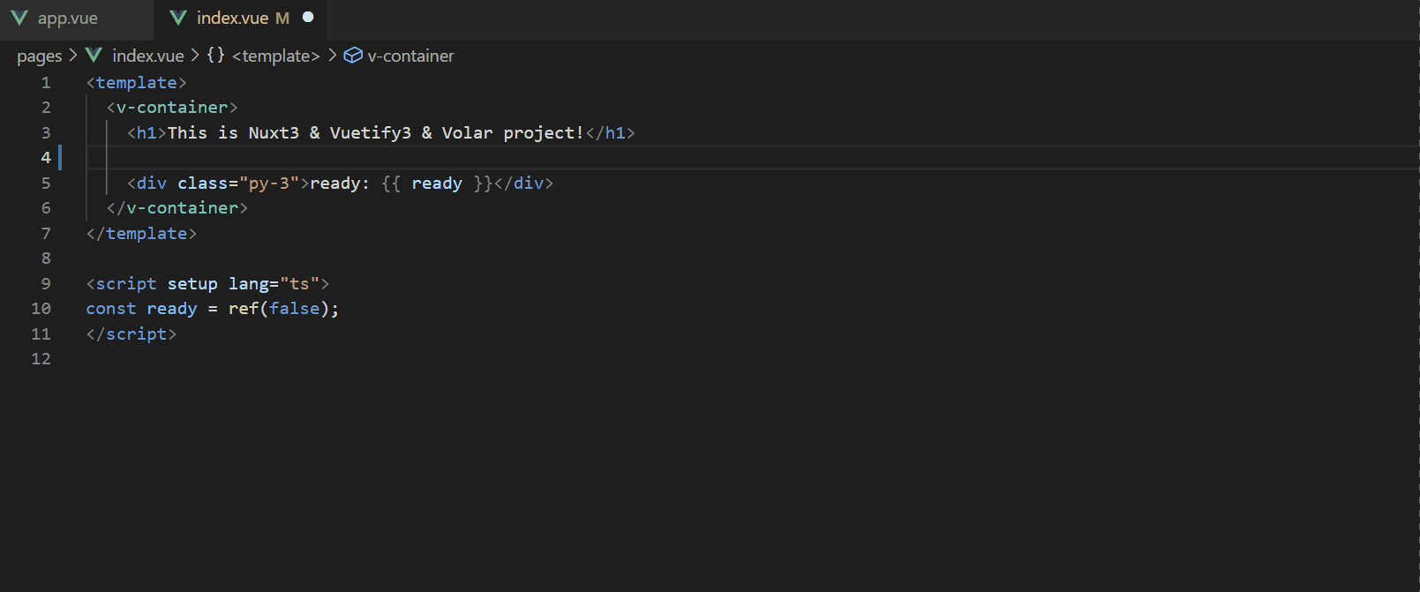The height and width of the screenshot is (592, 1420).
Task: Click line number 12 in the gutter
Action: pos(41,359)
